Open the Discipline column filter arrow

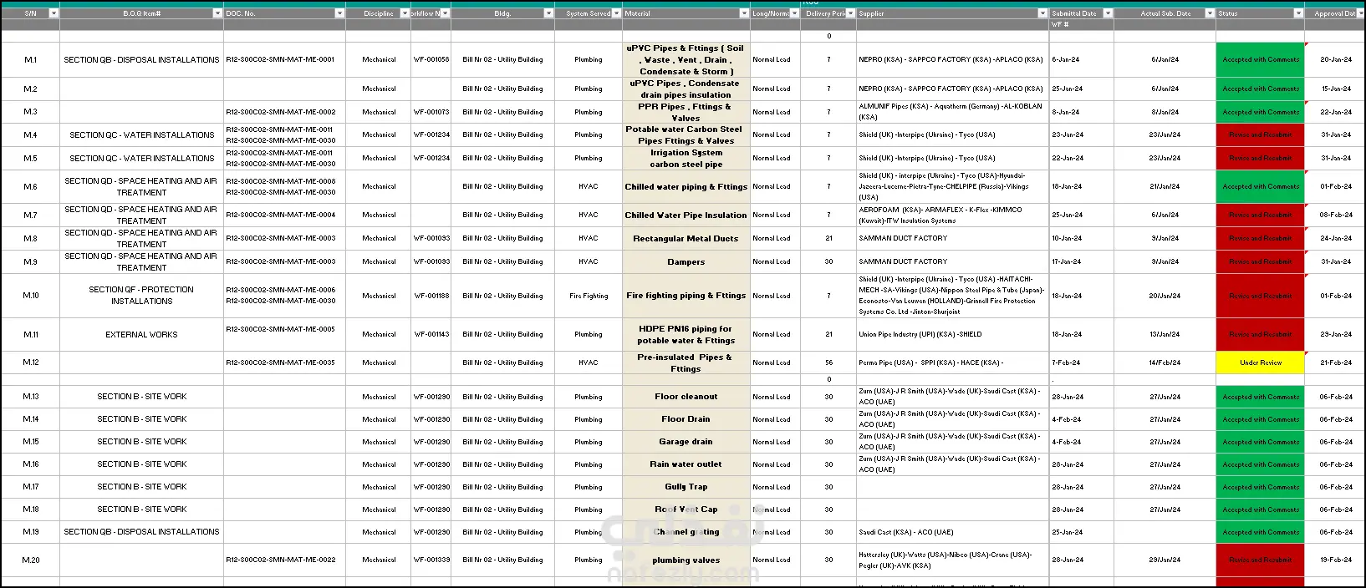point(405,13)
